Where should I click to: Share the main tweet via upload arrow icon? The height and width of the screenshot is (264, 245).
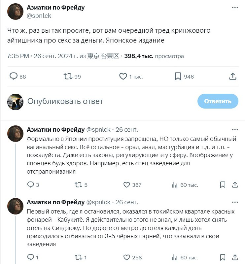(233, 77)
